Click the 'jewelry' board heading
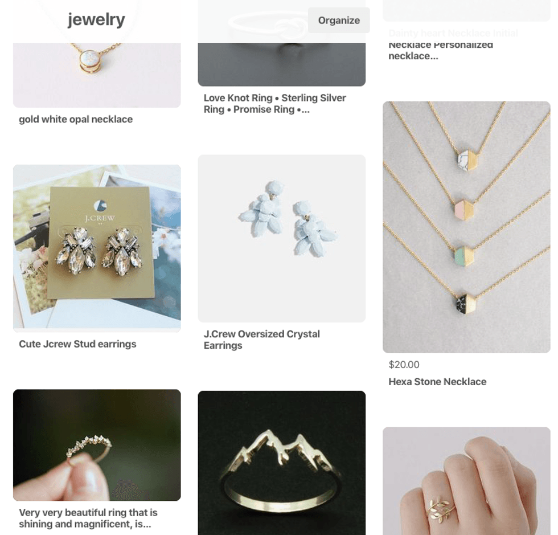 (96, 19)
